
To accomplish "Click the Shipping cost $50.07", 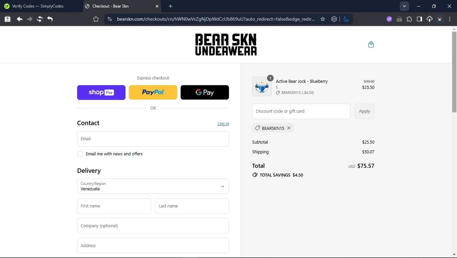I will click(368, 152).
